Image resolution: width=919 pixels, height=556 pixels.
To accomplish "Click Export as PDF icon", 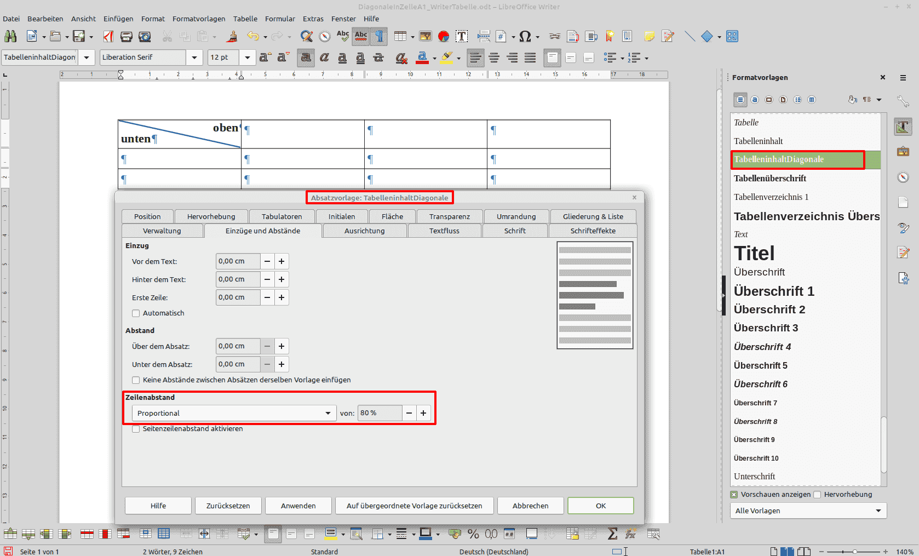I will point(108,37).
